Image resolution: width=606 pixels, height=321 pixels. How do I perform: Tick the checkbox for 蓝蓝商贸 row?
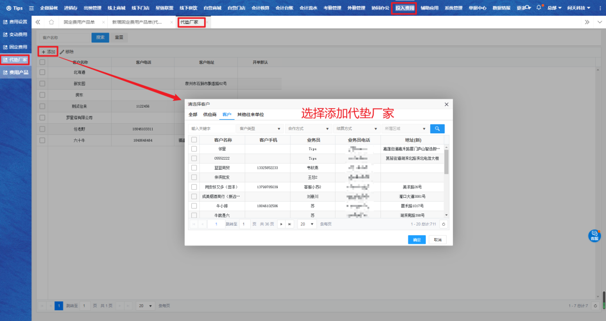coord(194,168)
